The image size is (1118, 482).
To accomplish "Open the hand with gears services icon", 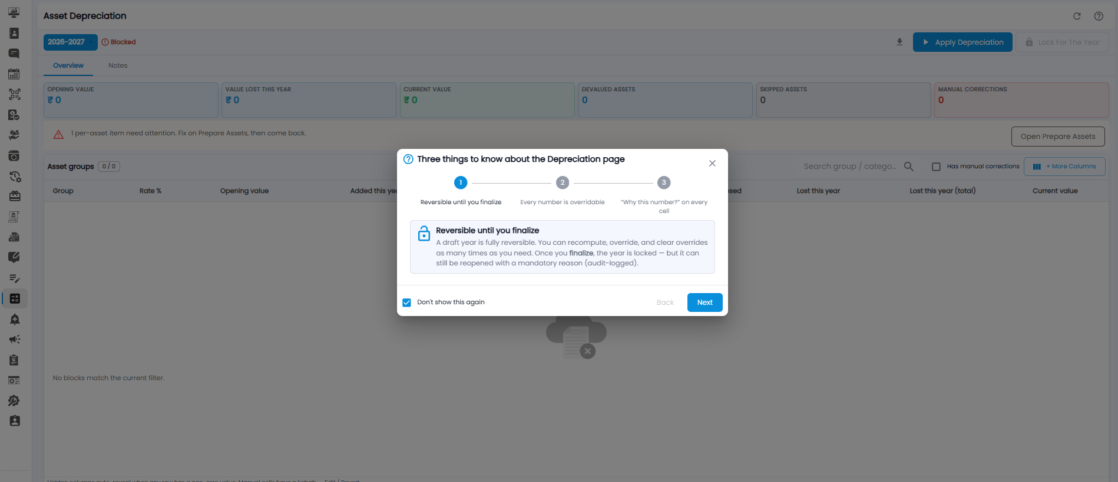I will click(x=14, y=135).
